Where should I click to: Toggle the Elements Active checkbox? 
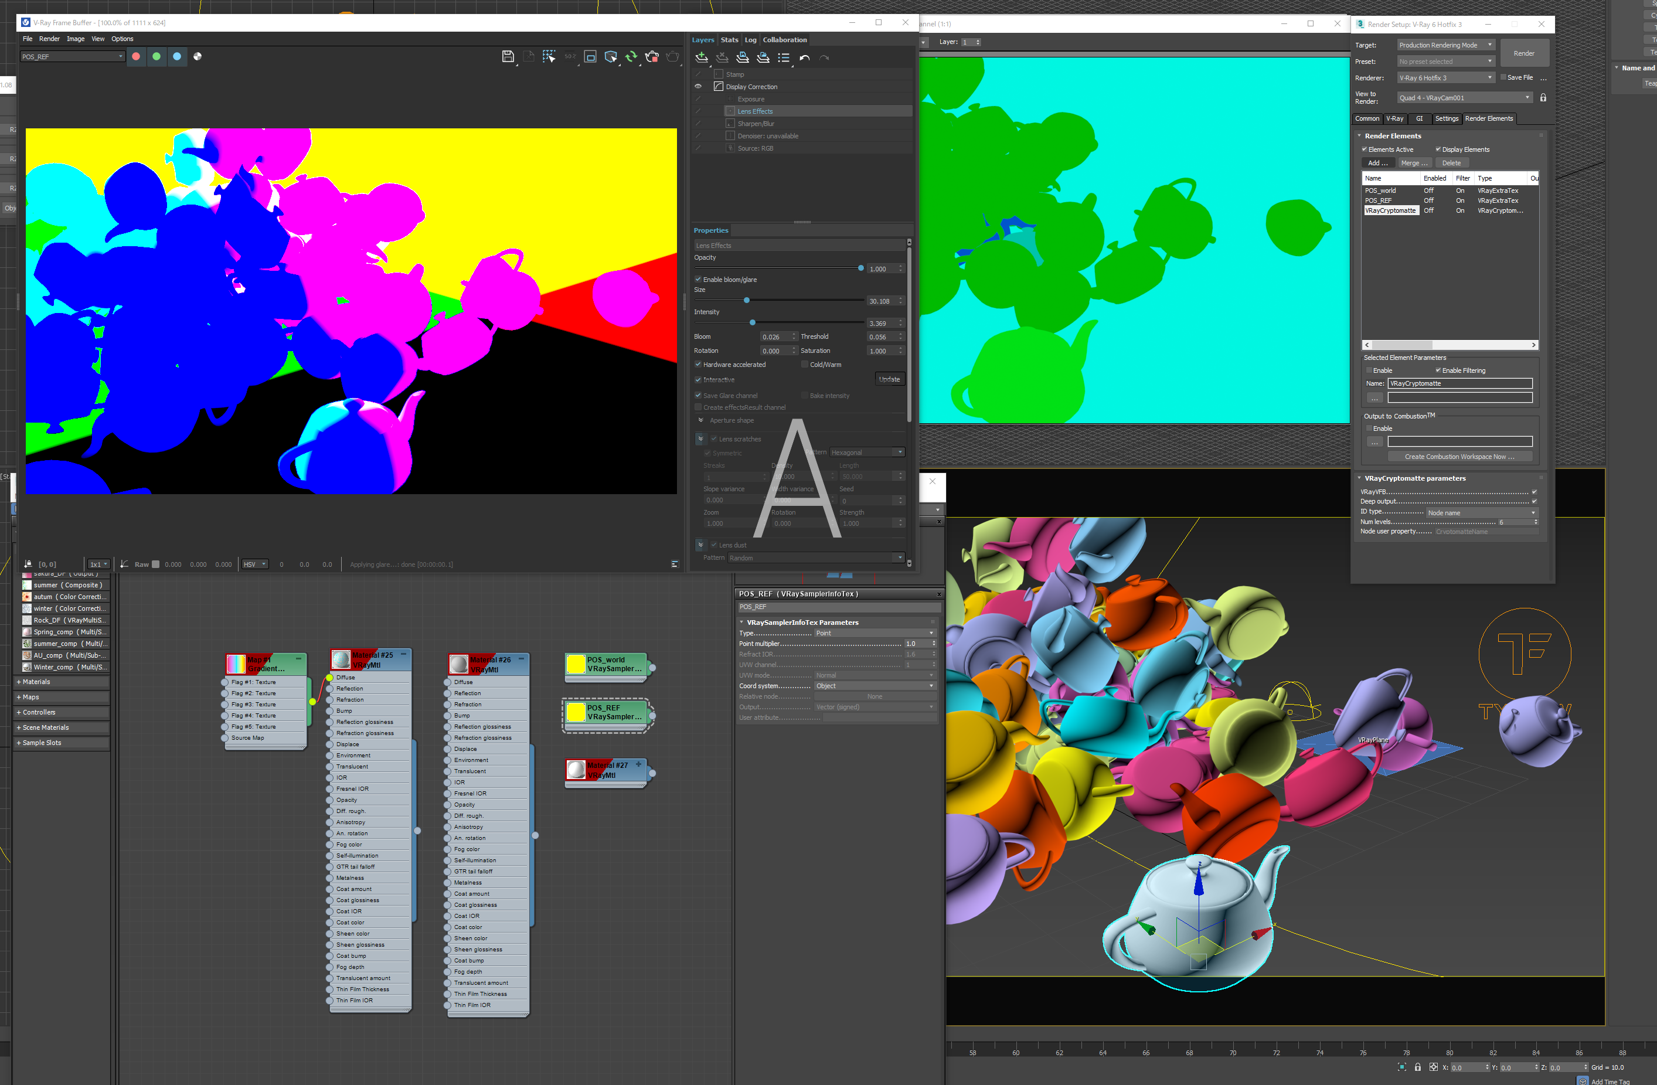click(1365, 149)
